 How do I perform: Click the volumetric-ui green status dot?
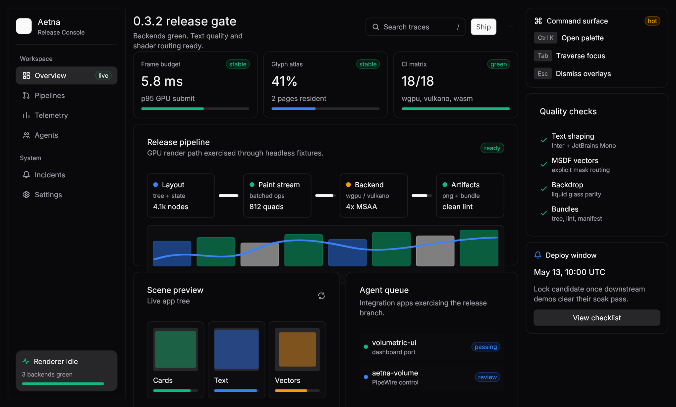coord(366,347)
